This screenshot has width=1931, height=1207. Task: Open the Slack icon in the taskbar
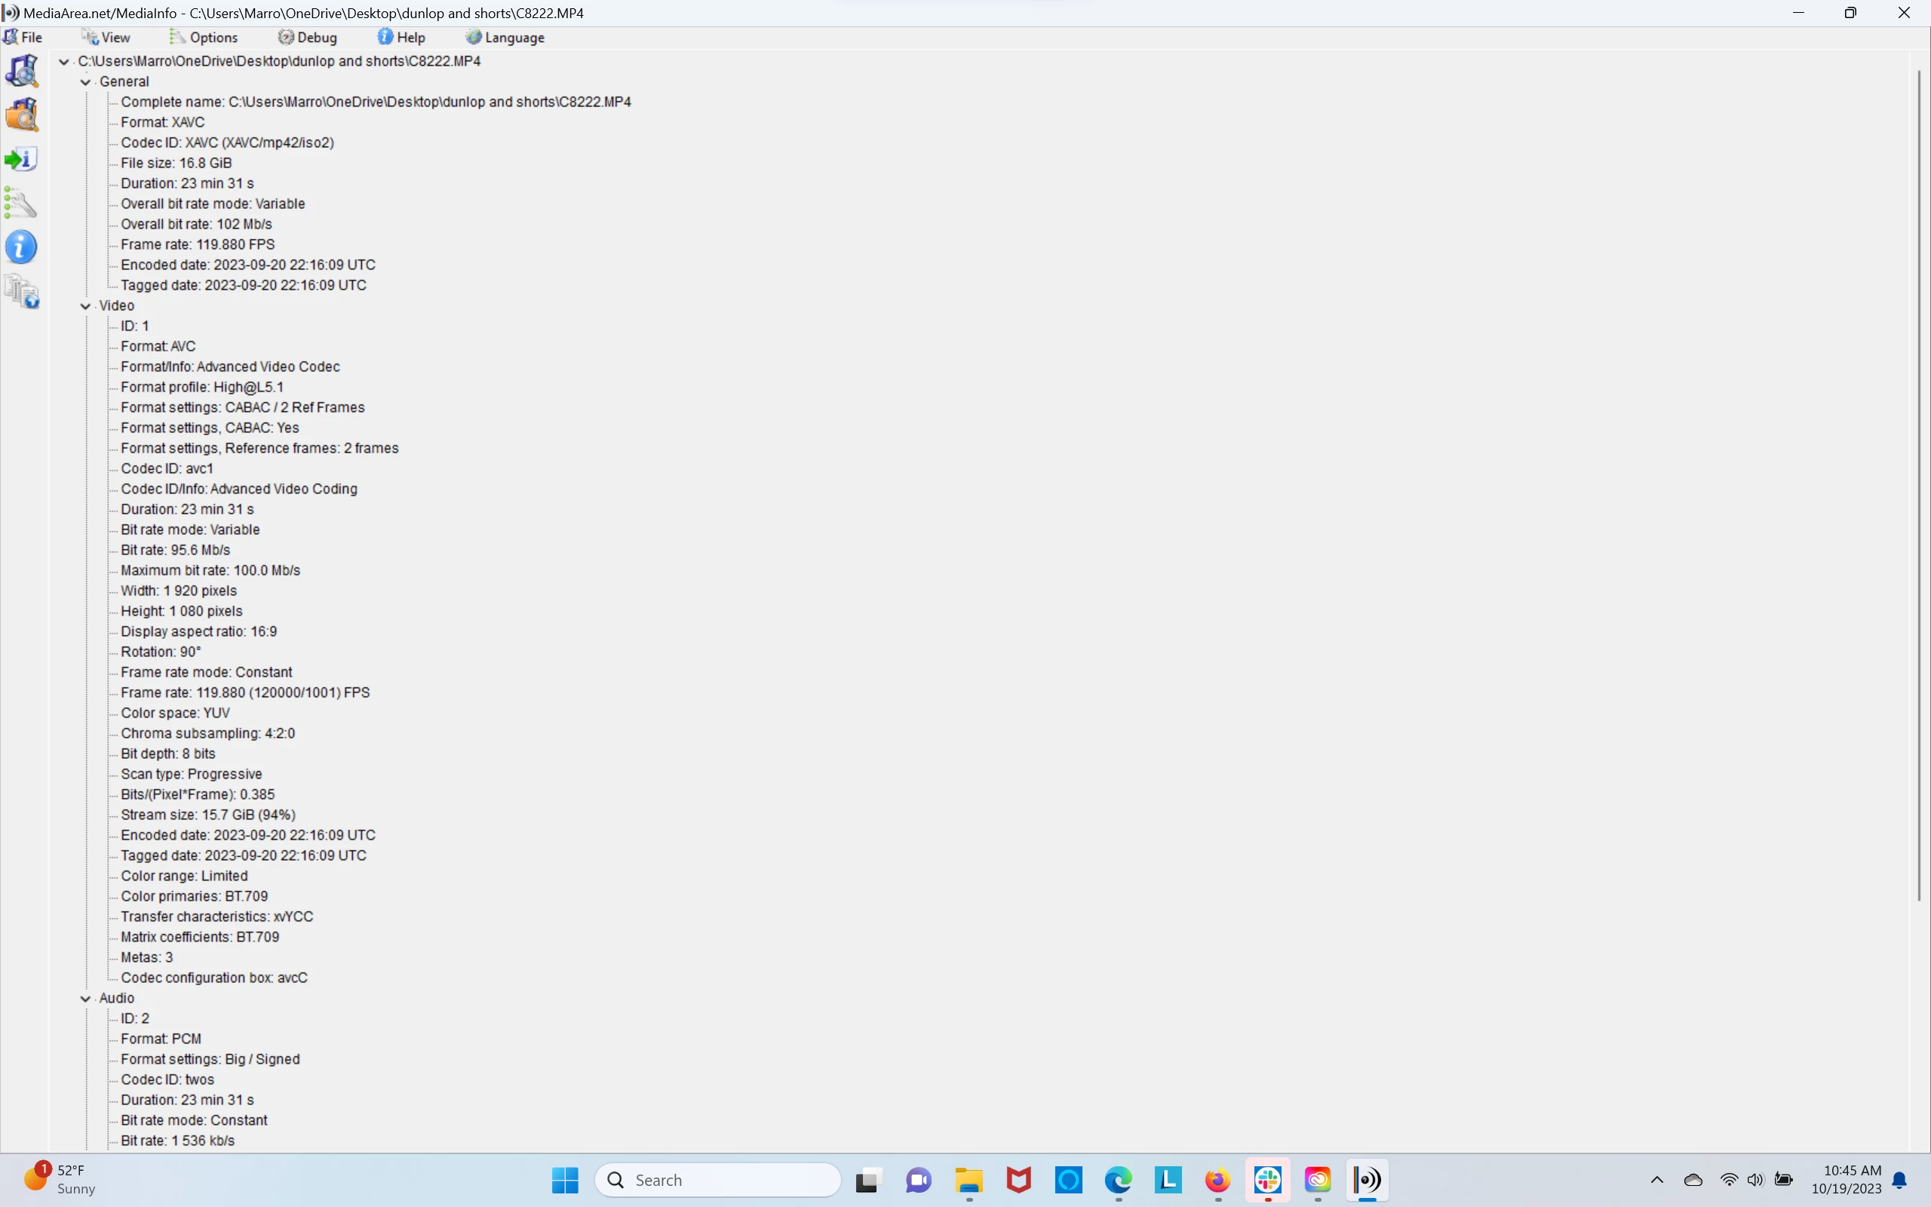1267,1180
